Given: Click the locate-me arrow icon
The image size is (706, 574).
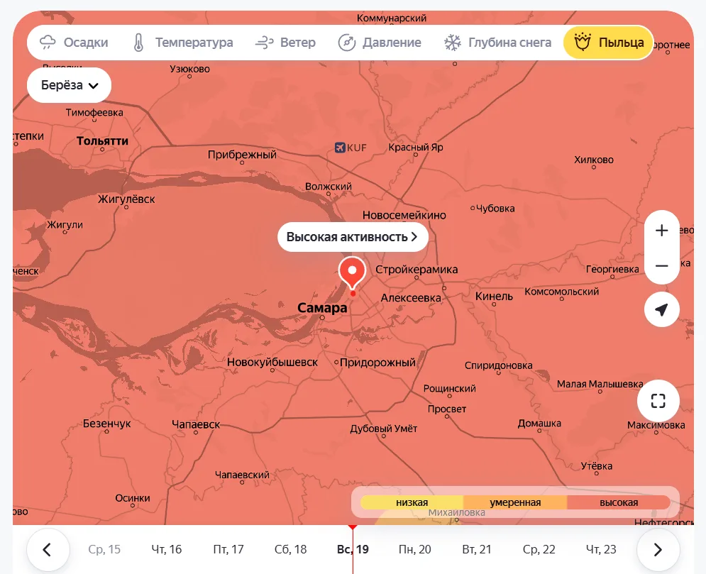Looking at the screenshot, I should click(661, 310).
